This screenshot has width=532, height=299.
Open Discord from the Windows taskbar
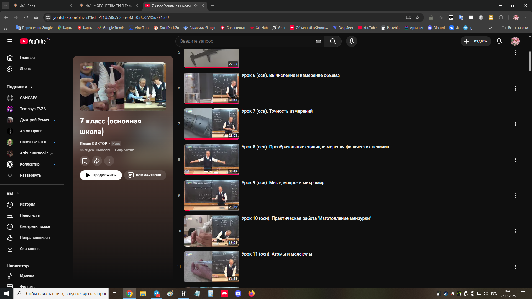click(x=238, y=293)
